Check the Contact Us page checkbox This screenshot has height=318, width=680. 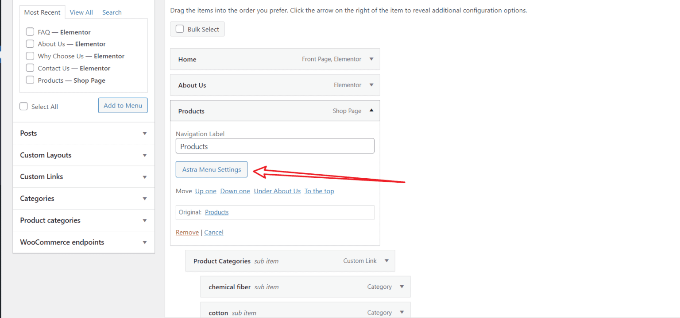coord(30,68)
